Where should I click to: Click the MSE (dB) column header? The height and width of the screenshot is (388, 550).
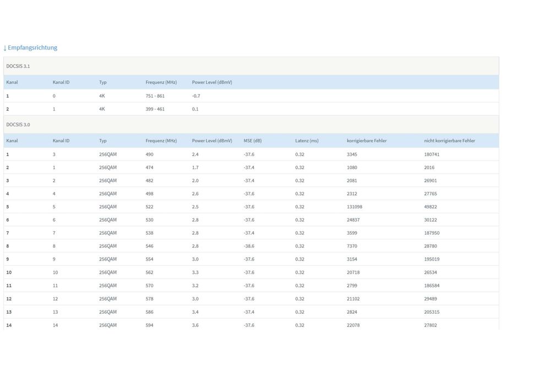[253, 141]
